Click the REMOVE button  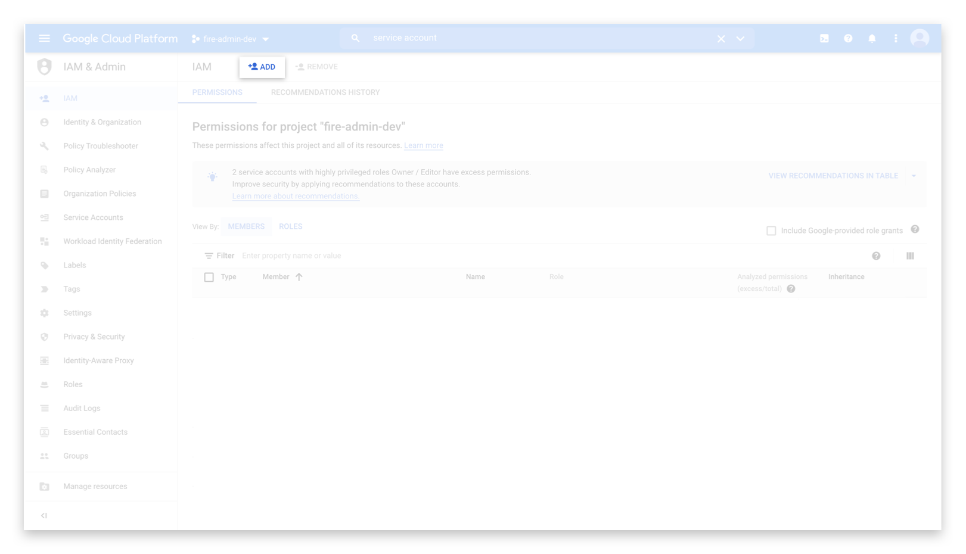(316, 67)
